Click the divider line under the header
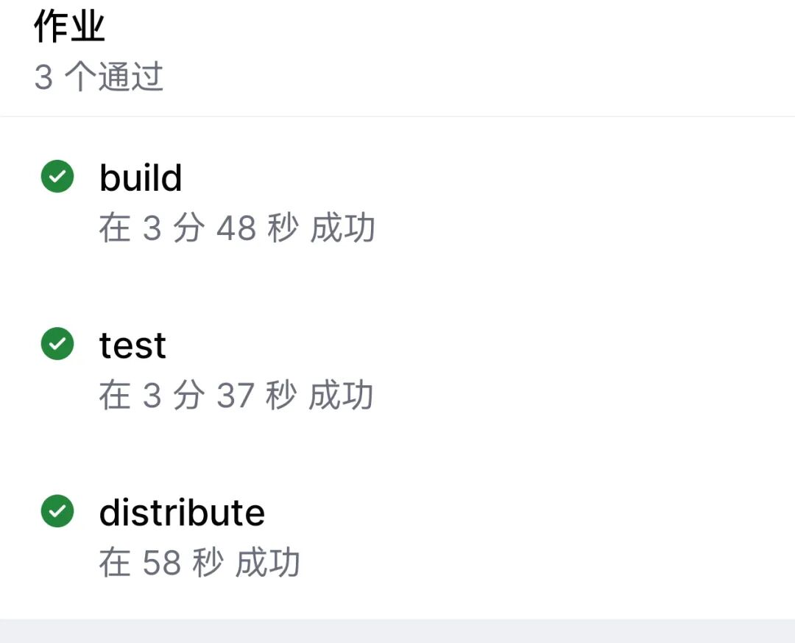The image size is (795, 643). [397, 116]
